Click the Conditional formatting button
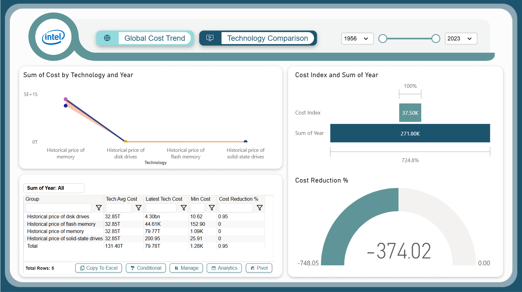 pos(146,268)
